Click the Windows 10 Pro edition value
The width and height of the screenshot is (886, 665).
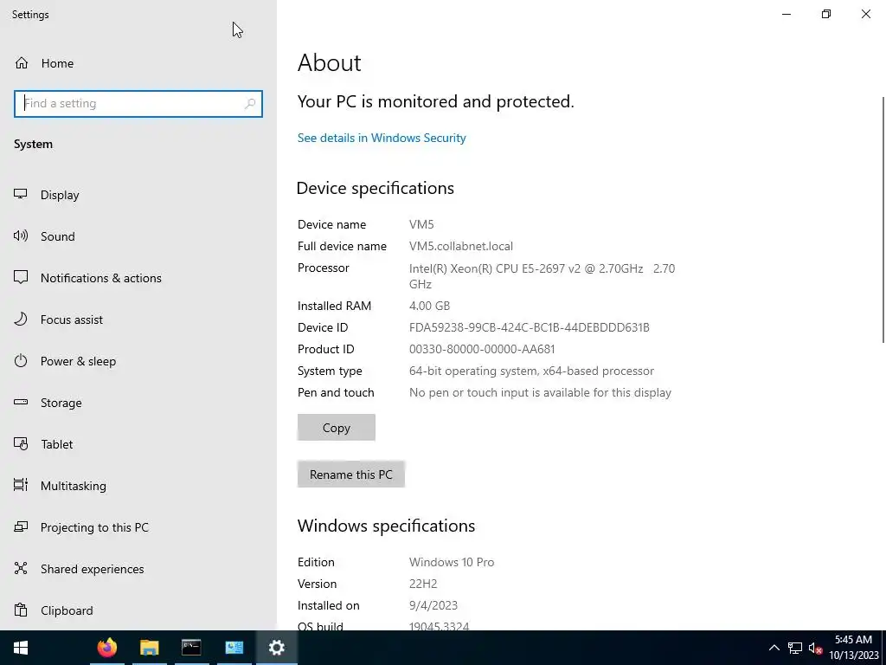coord(452,562)
